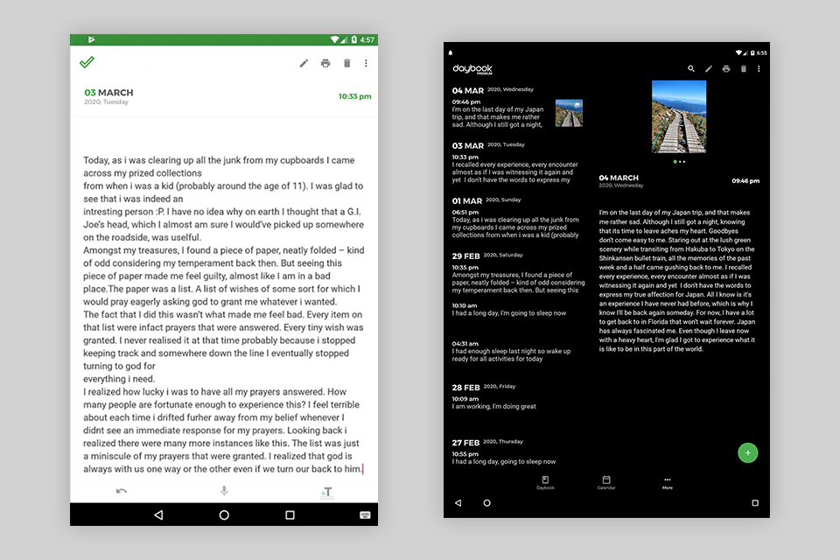Tap the pencil edit icon in light screen
This screenshot has height=560, width=840.
click(304, 63)
